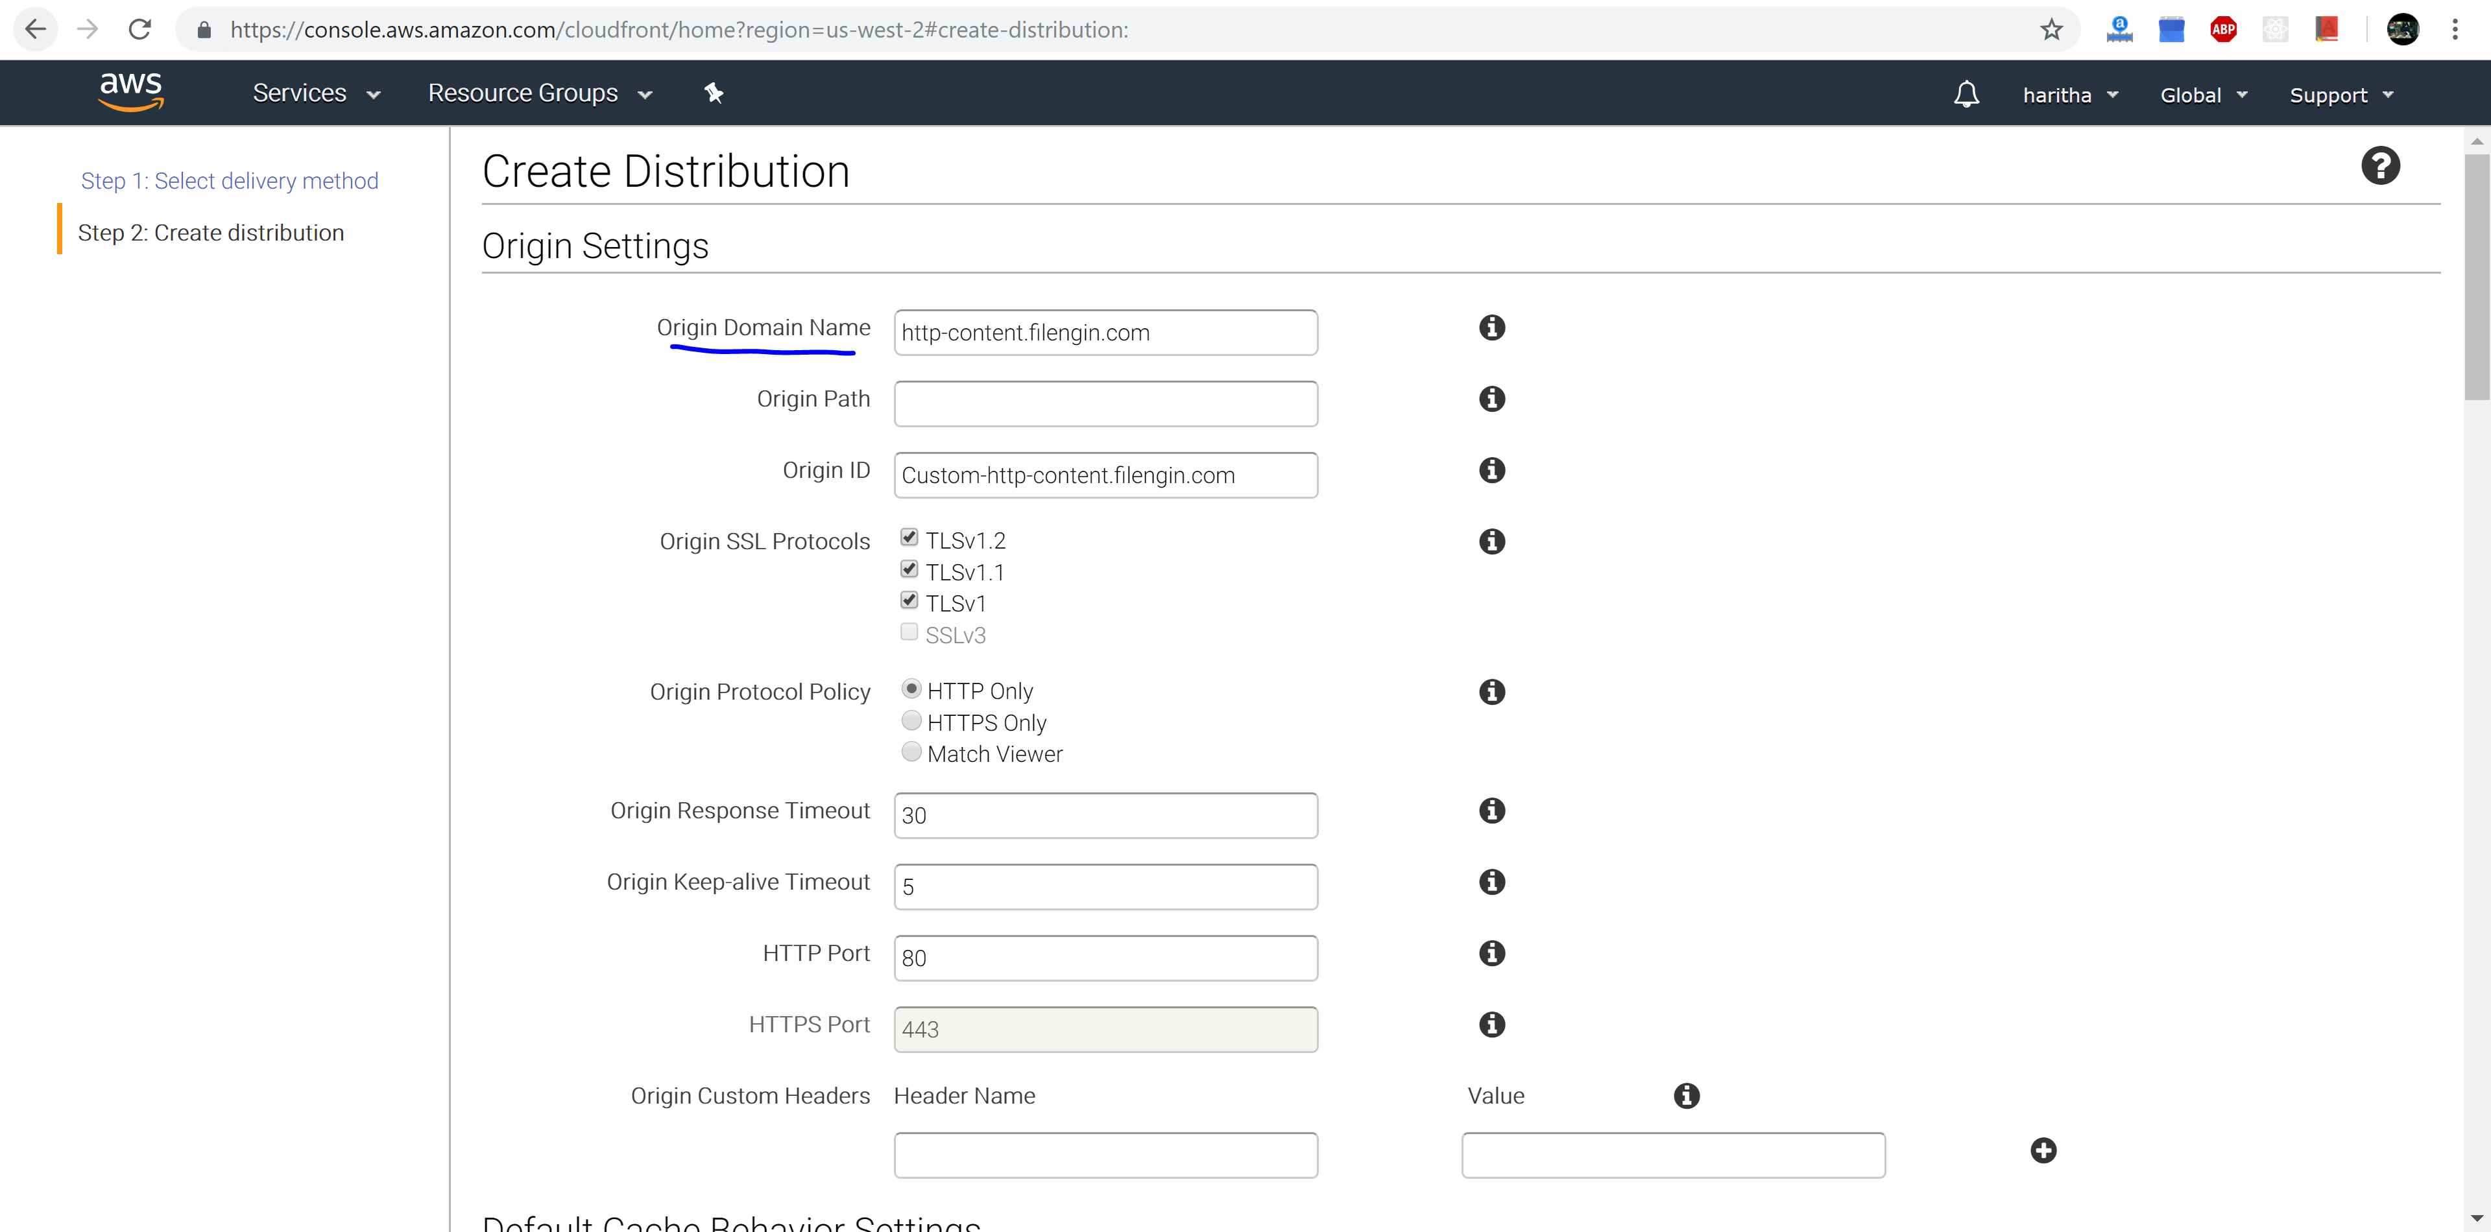
Task: Expand the Support dropdown menu
Action: click(2341, 95)
